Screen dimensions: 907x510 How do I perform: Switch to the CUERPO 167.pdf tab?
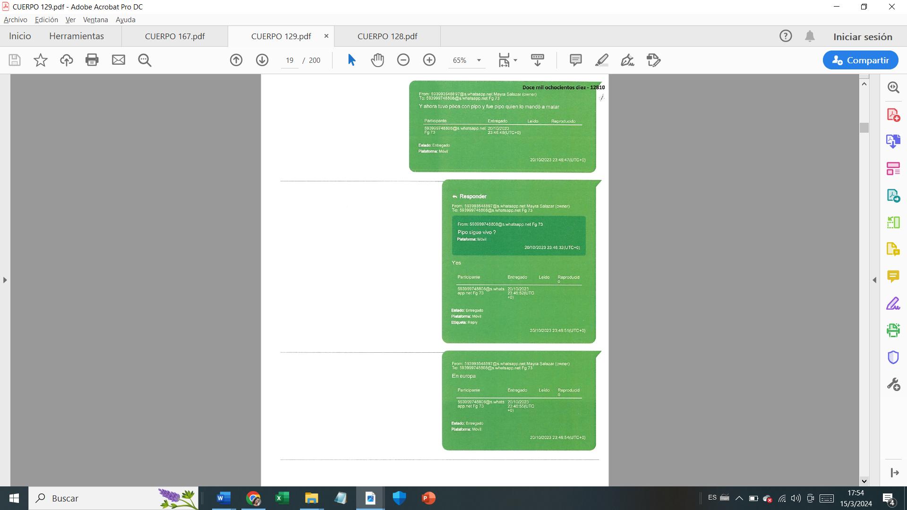tap(175, 36)
